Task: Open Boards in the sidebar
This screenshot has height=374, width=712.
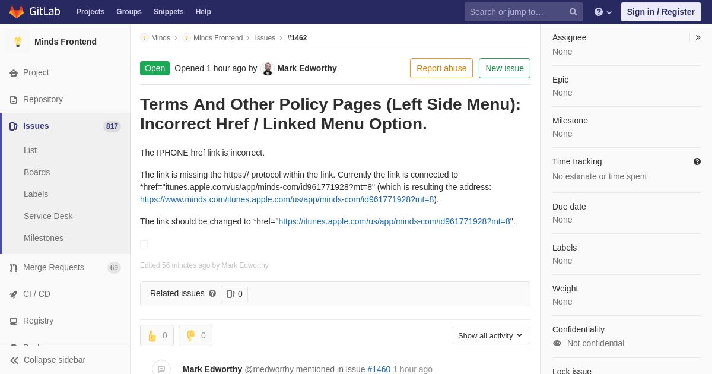Action: [37, 172]
